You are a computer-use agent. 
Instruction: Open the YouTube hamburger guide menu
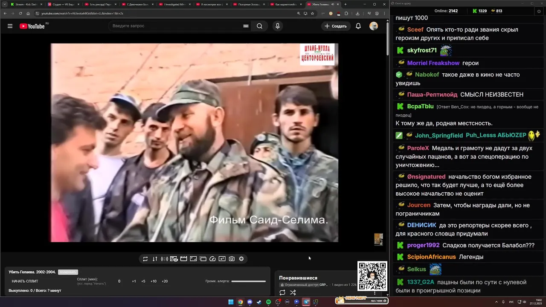point(10,26)
